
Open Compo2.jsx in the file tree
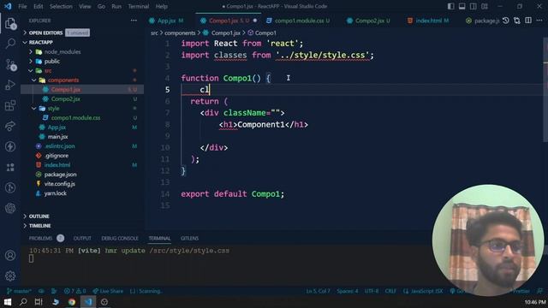(65, 99)
